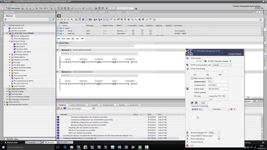Click the MRES button
Screen dimensions: 267x150
(203, 103)
